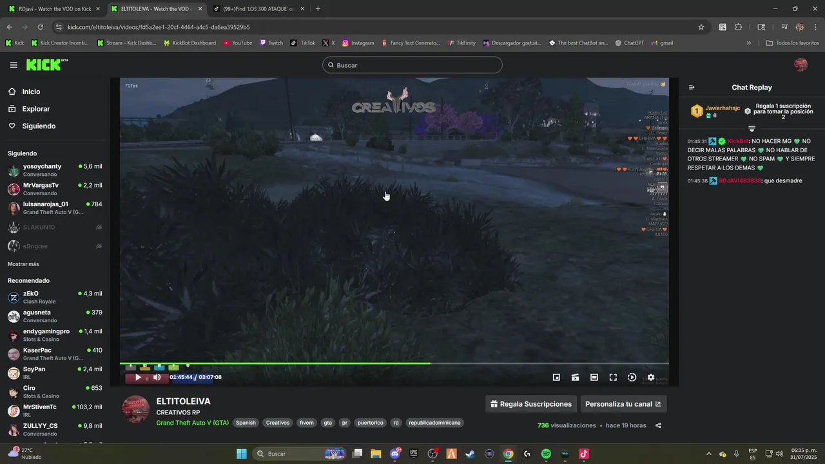
Task: Open Personaliza tu canal link
Action: pos(623,404)
